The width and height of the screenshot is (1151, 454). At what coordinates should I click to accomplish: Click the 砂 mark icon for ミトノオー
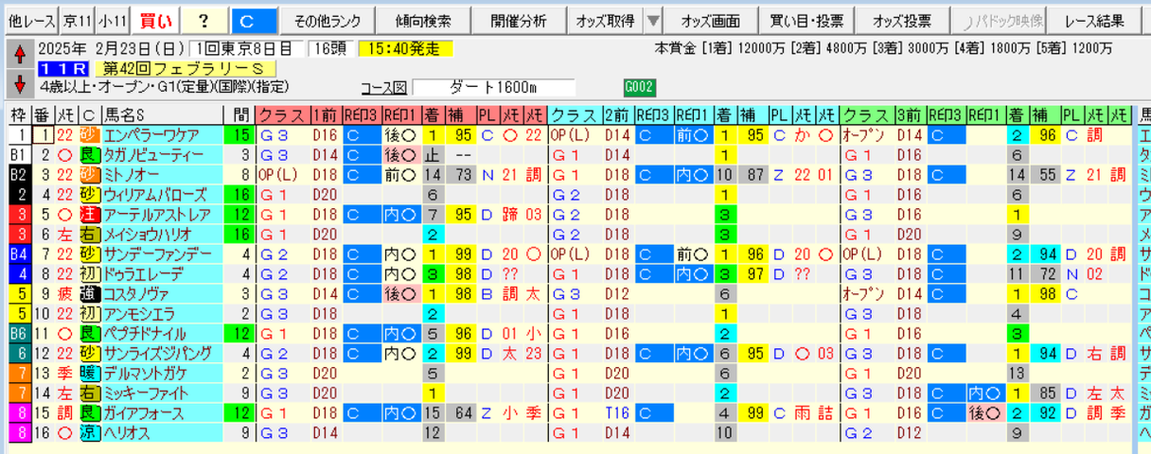pyautogui.click(x=89, y=175)
